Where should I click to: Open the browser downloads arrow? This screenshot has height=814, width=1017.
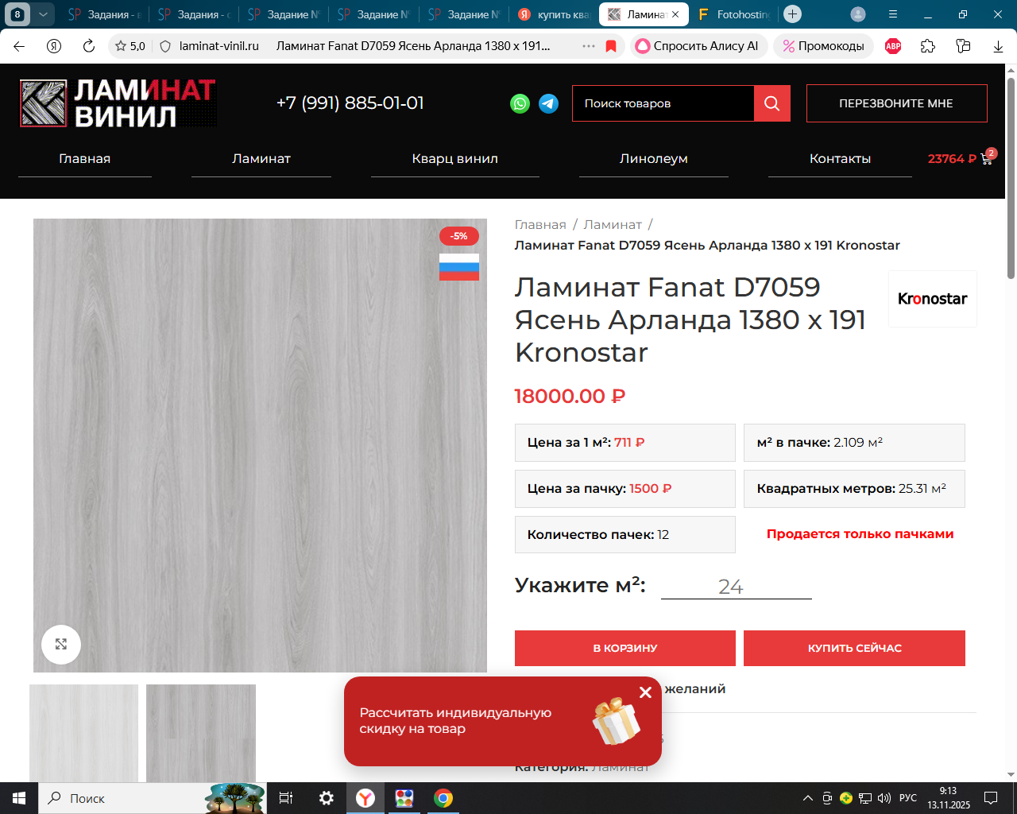click(999, 46)
